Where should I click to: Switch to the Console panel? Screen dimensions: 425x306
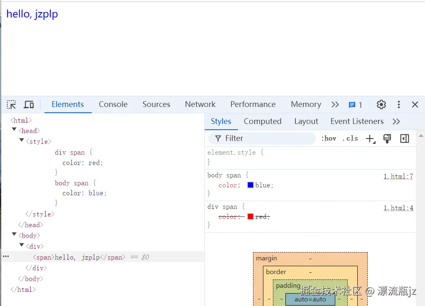coord(113,104)
